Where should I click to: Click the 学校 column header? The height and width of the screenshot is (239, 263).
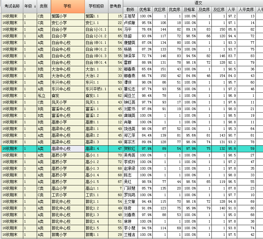pos(67,6)
